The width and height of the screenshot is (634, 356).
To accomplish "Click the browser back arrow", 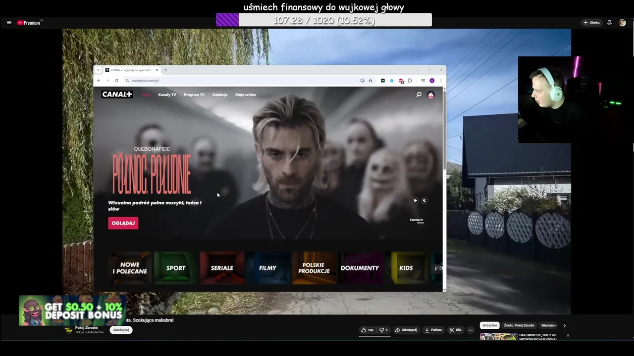I will tap(99, 81).
